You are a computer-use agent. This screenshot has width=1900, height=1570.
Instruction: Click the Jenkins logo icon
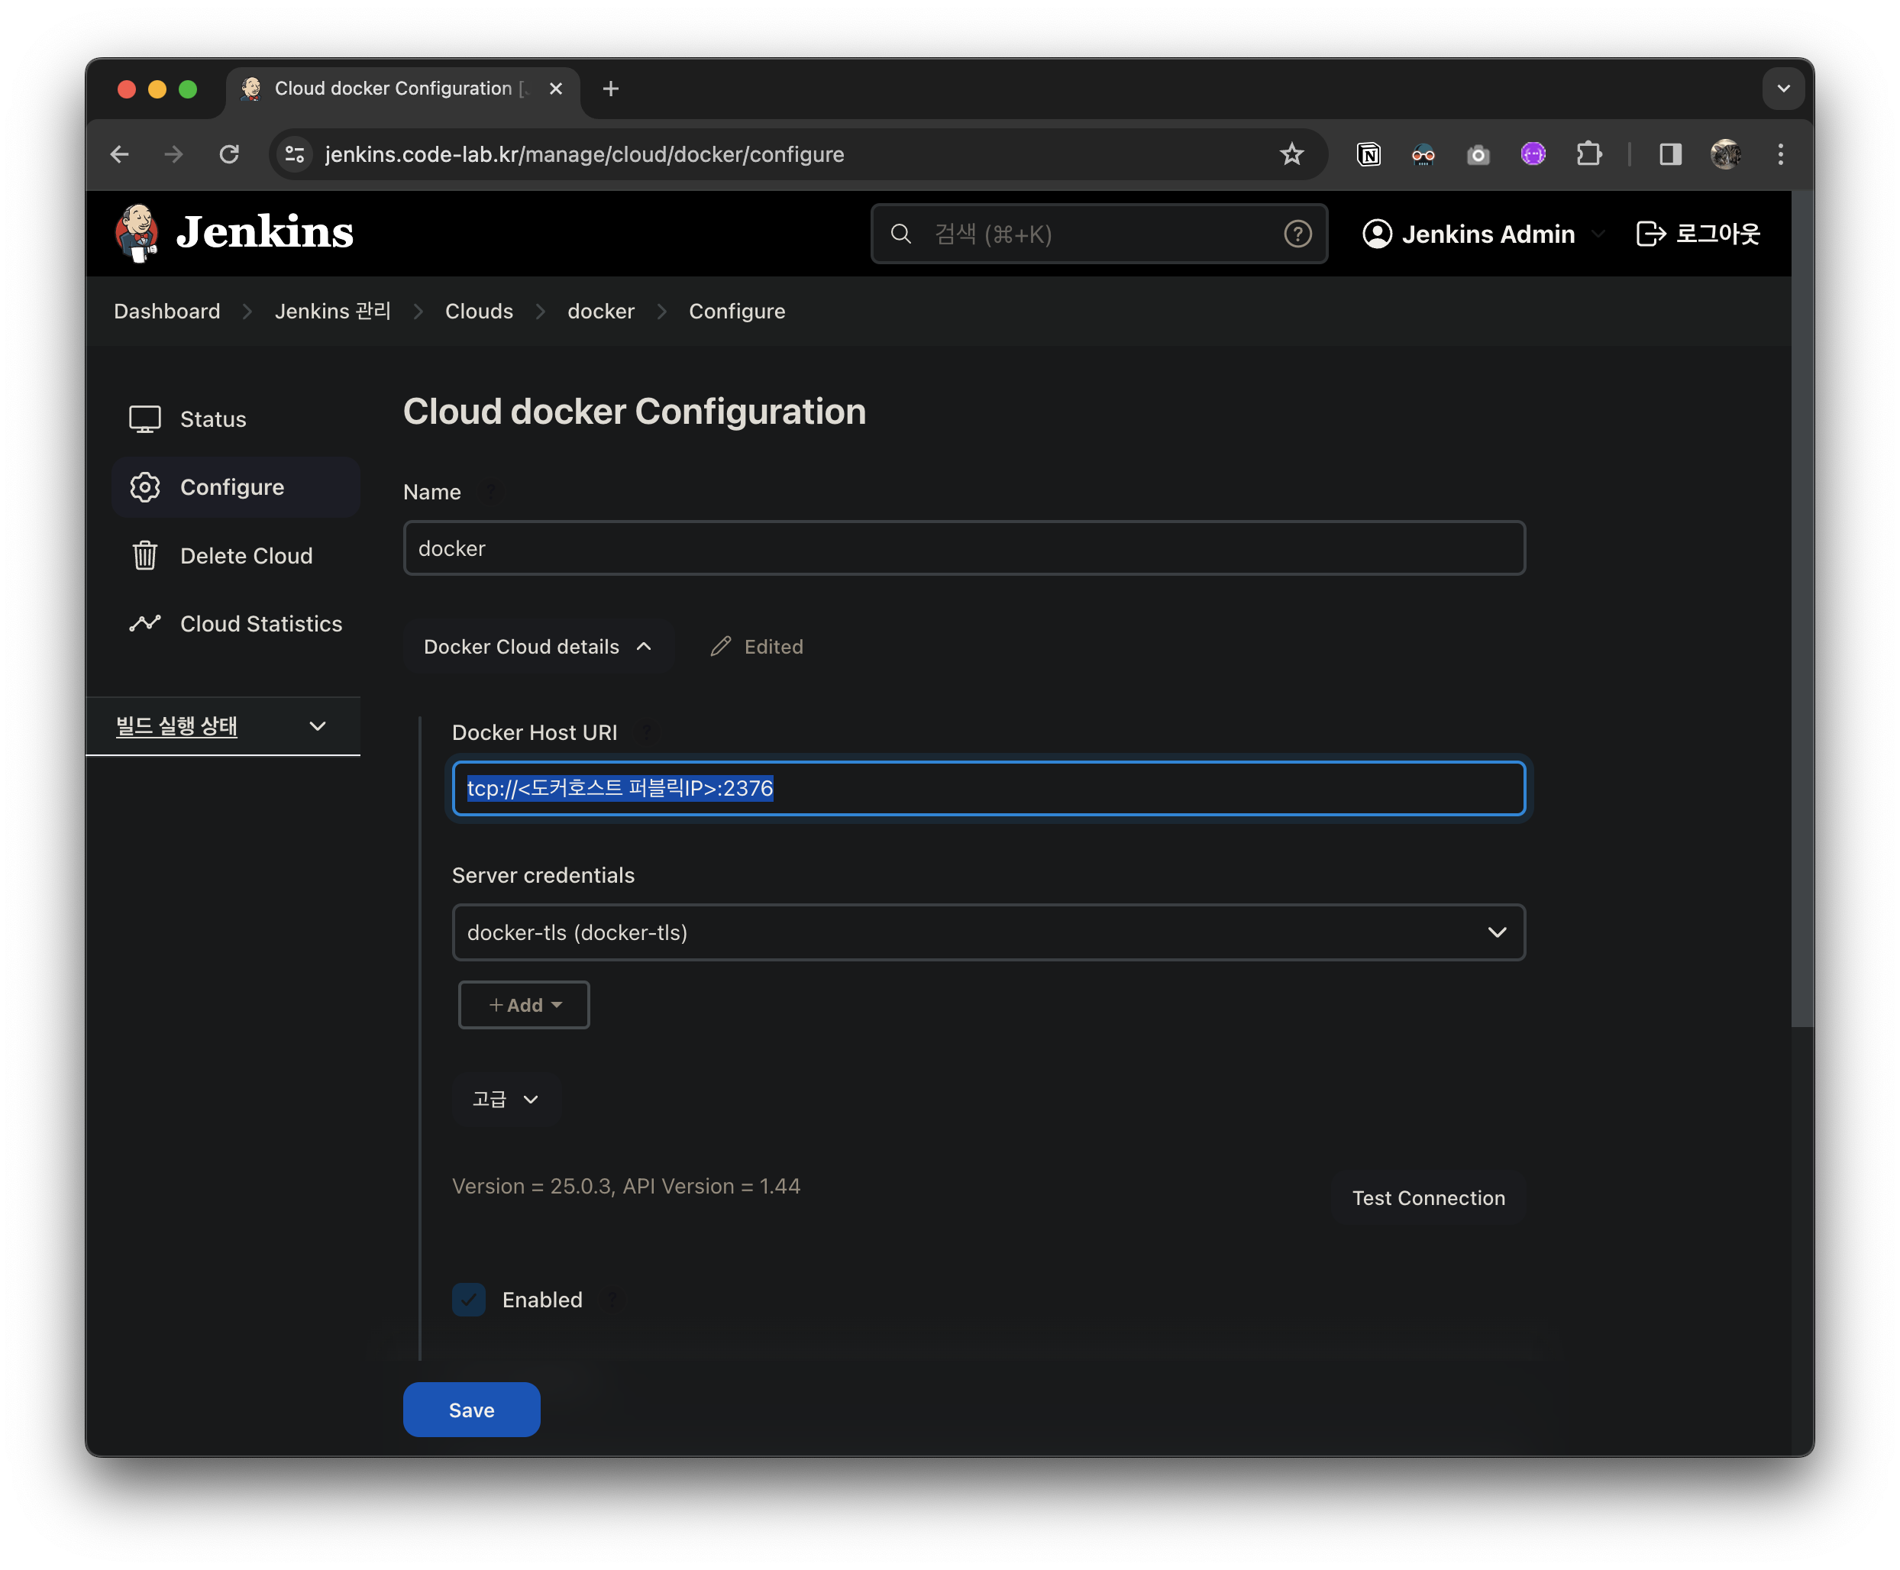[x=137, y=232]
